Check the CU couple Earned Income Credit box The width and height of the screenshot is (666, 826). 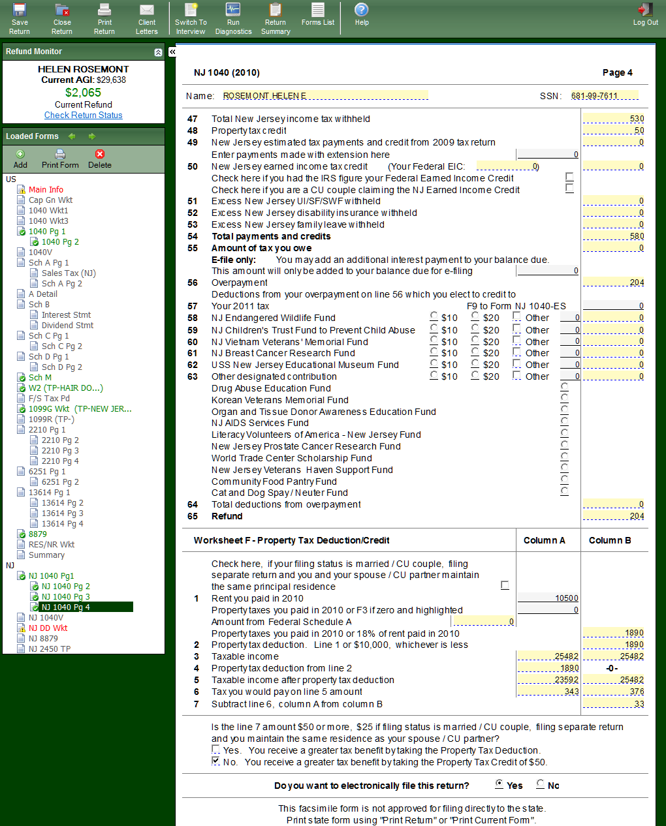tap(569, 189)
